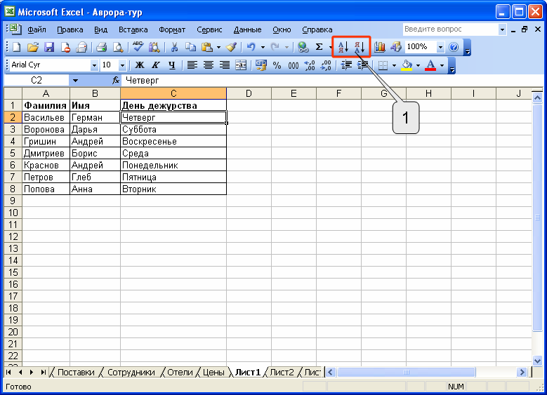Open Print Preview icon
Image resolution: width=547 pixels, height=395 pixels.
118,47
